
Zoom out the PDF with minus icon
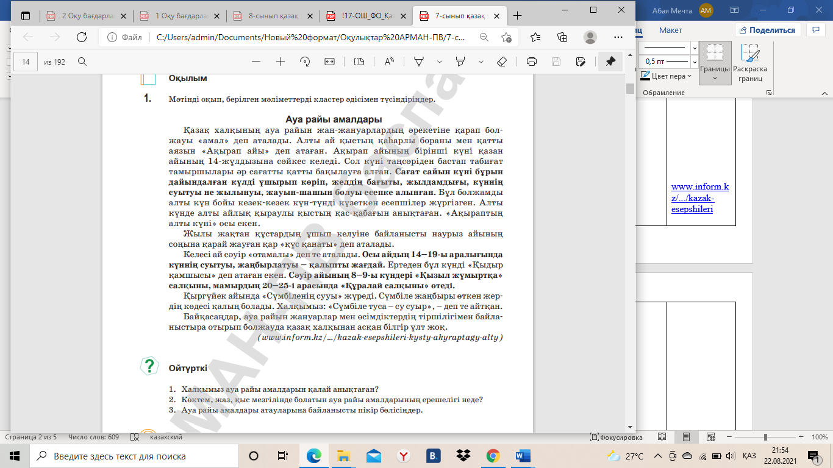point(256,62)
